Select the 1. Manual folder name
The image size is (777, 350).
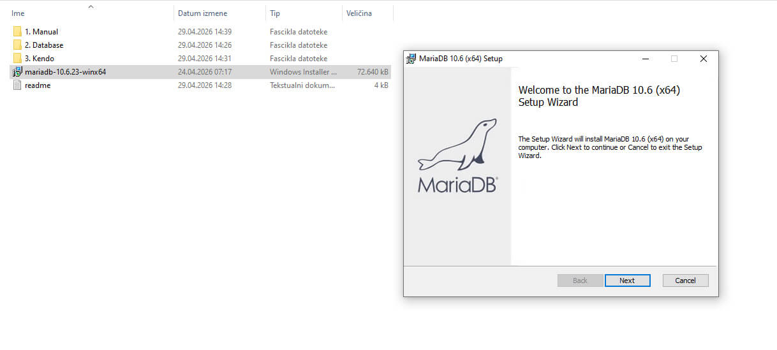point(41,32)
